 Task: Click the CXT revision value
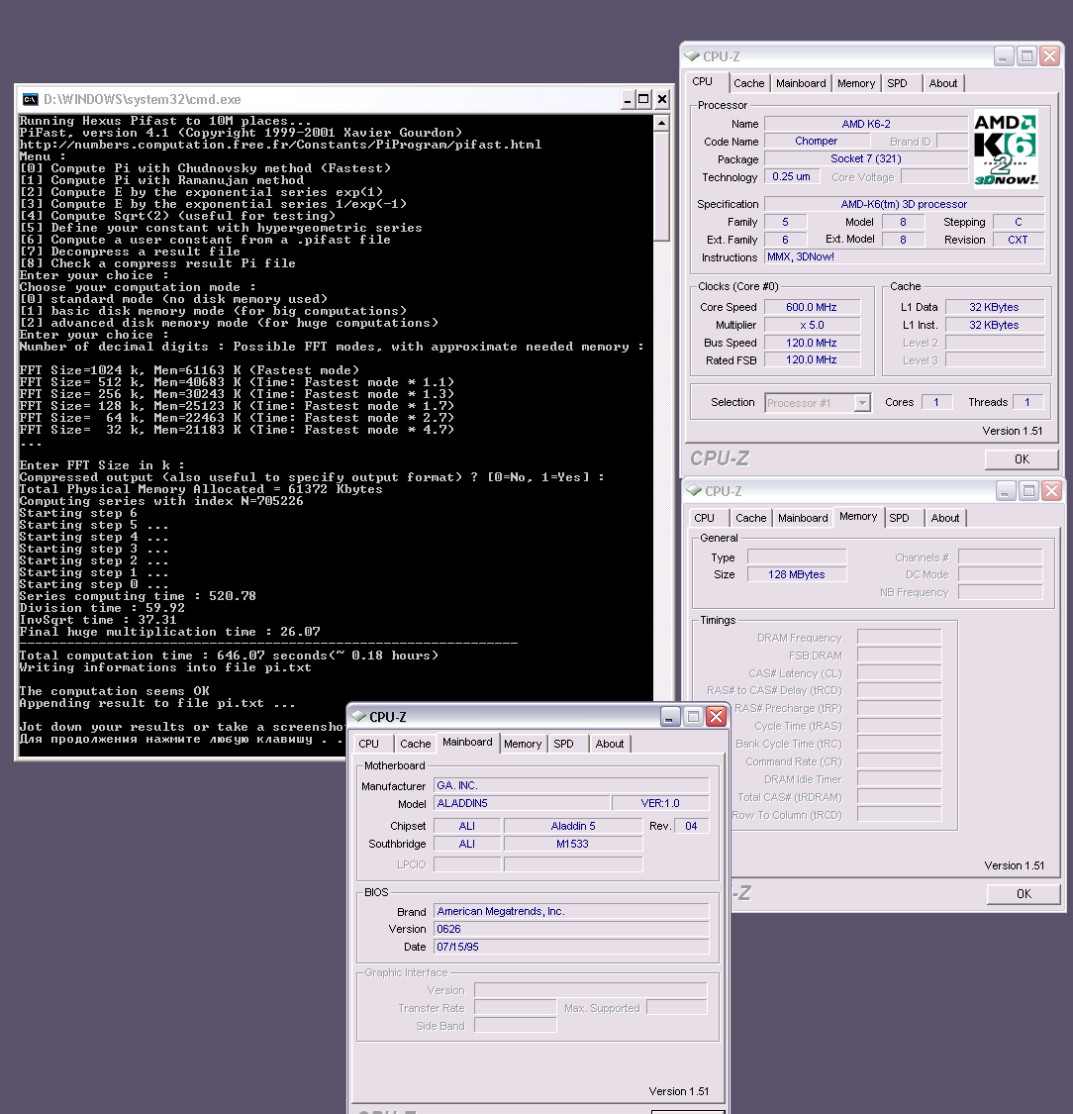click(x=1019, y=241)
